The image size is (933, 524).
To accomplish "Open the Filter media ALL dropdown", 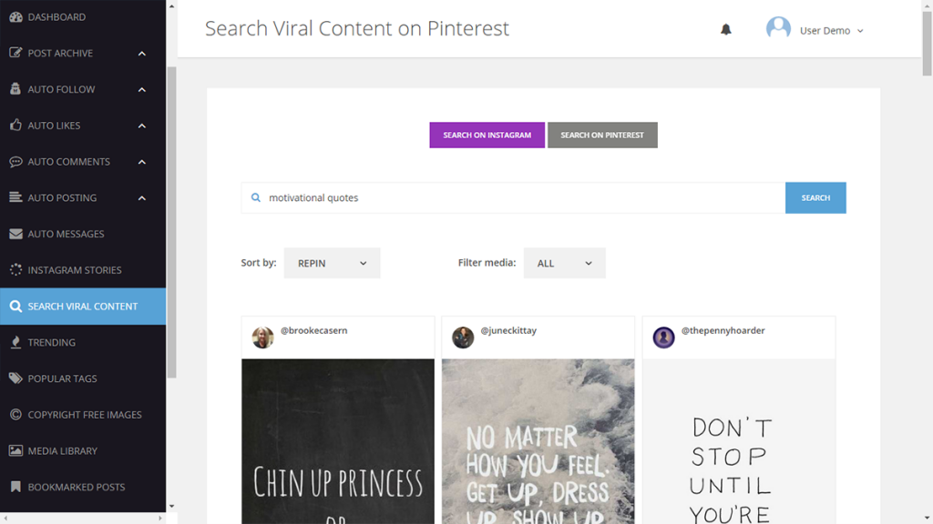I will [564, 263].
